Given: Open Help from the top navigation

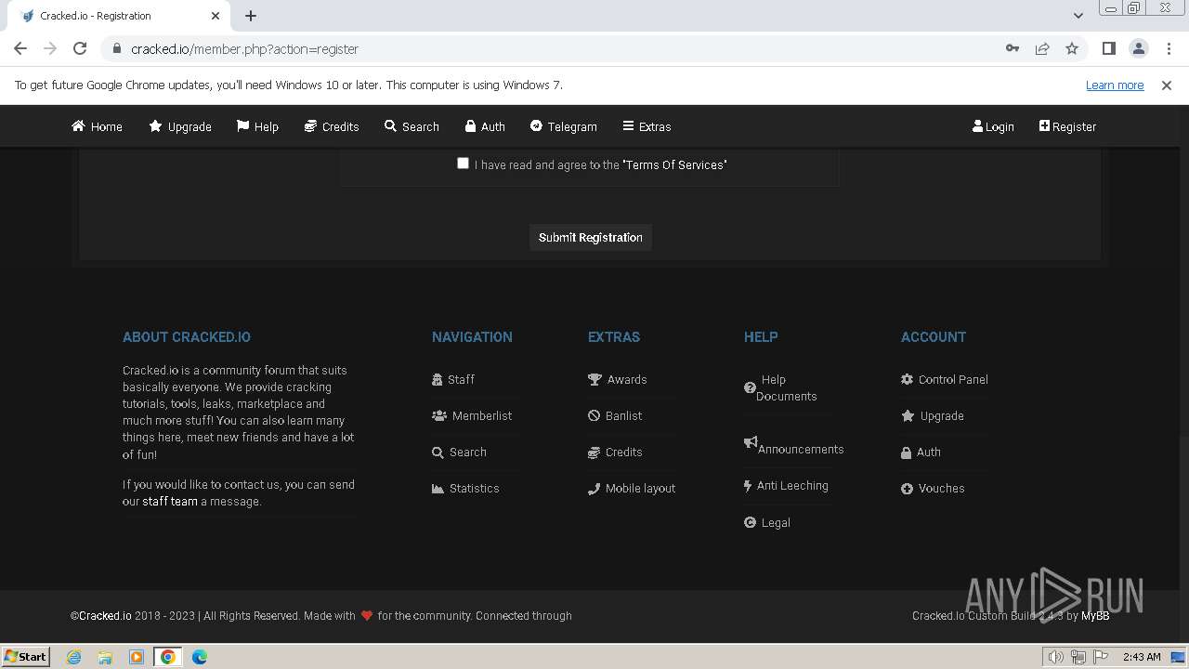Looking at the screenshot, I should point(257,126).
